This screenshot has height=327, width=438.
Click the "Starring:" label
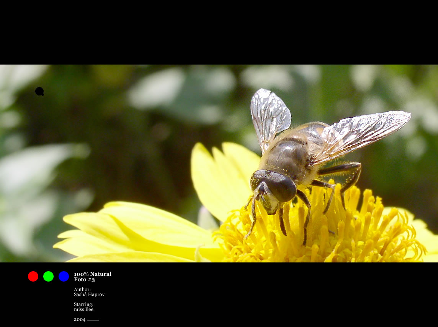(83, 304)
